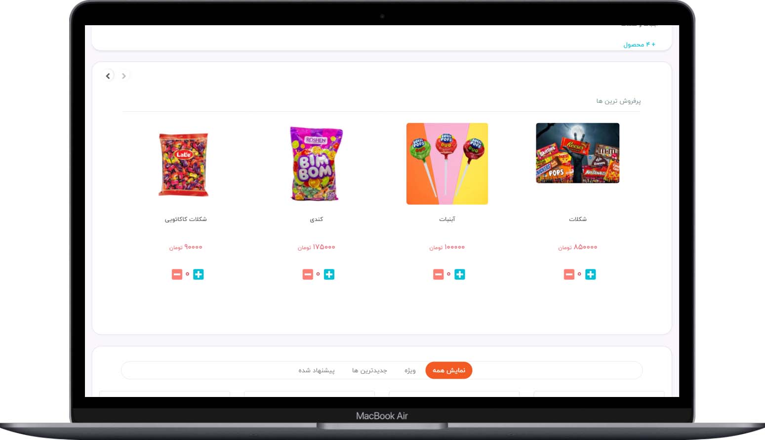Open the Bim Bom candy bag image

point(316,164)
